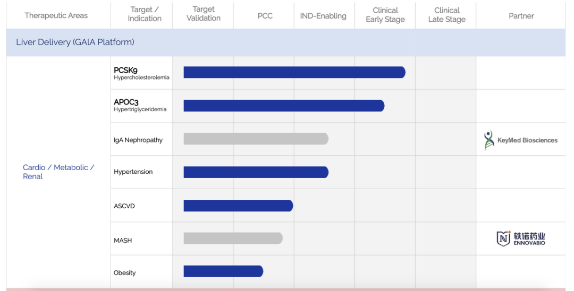Click the PCSK9 target label
Image resolution: width=574 pixels, height=291 pixels.
point(126,70)
